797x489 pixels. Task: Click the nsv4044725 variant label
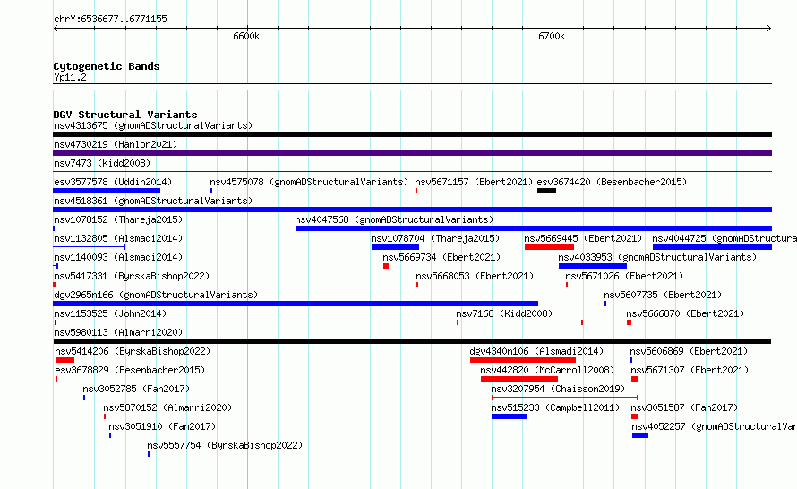(724, 238)
